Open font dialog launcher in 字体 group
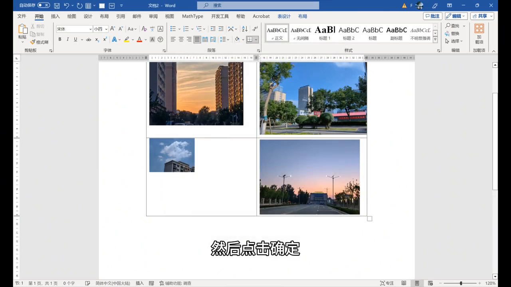The height and width of the screenshot is (287, 511). coord(164,51)
